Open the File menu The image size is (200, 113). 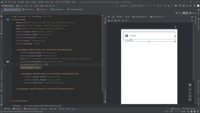click(x=6, y=2)
